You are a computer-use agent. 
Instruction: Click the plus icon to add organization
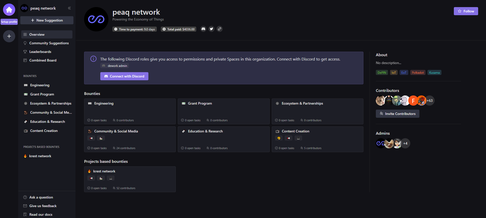click(x=9, y=36)
